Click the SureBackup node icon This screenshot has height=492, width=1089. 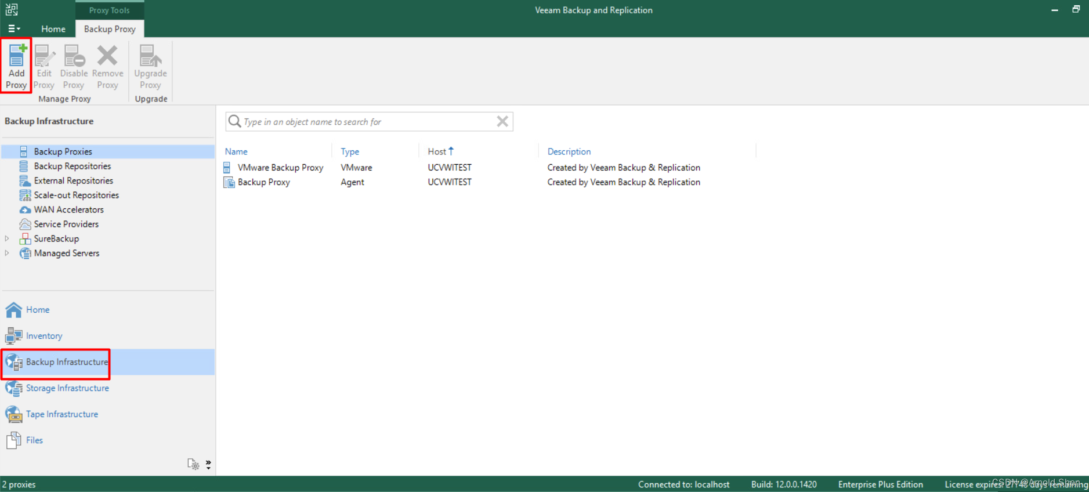25,238
